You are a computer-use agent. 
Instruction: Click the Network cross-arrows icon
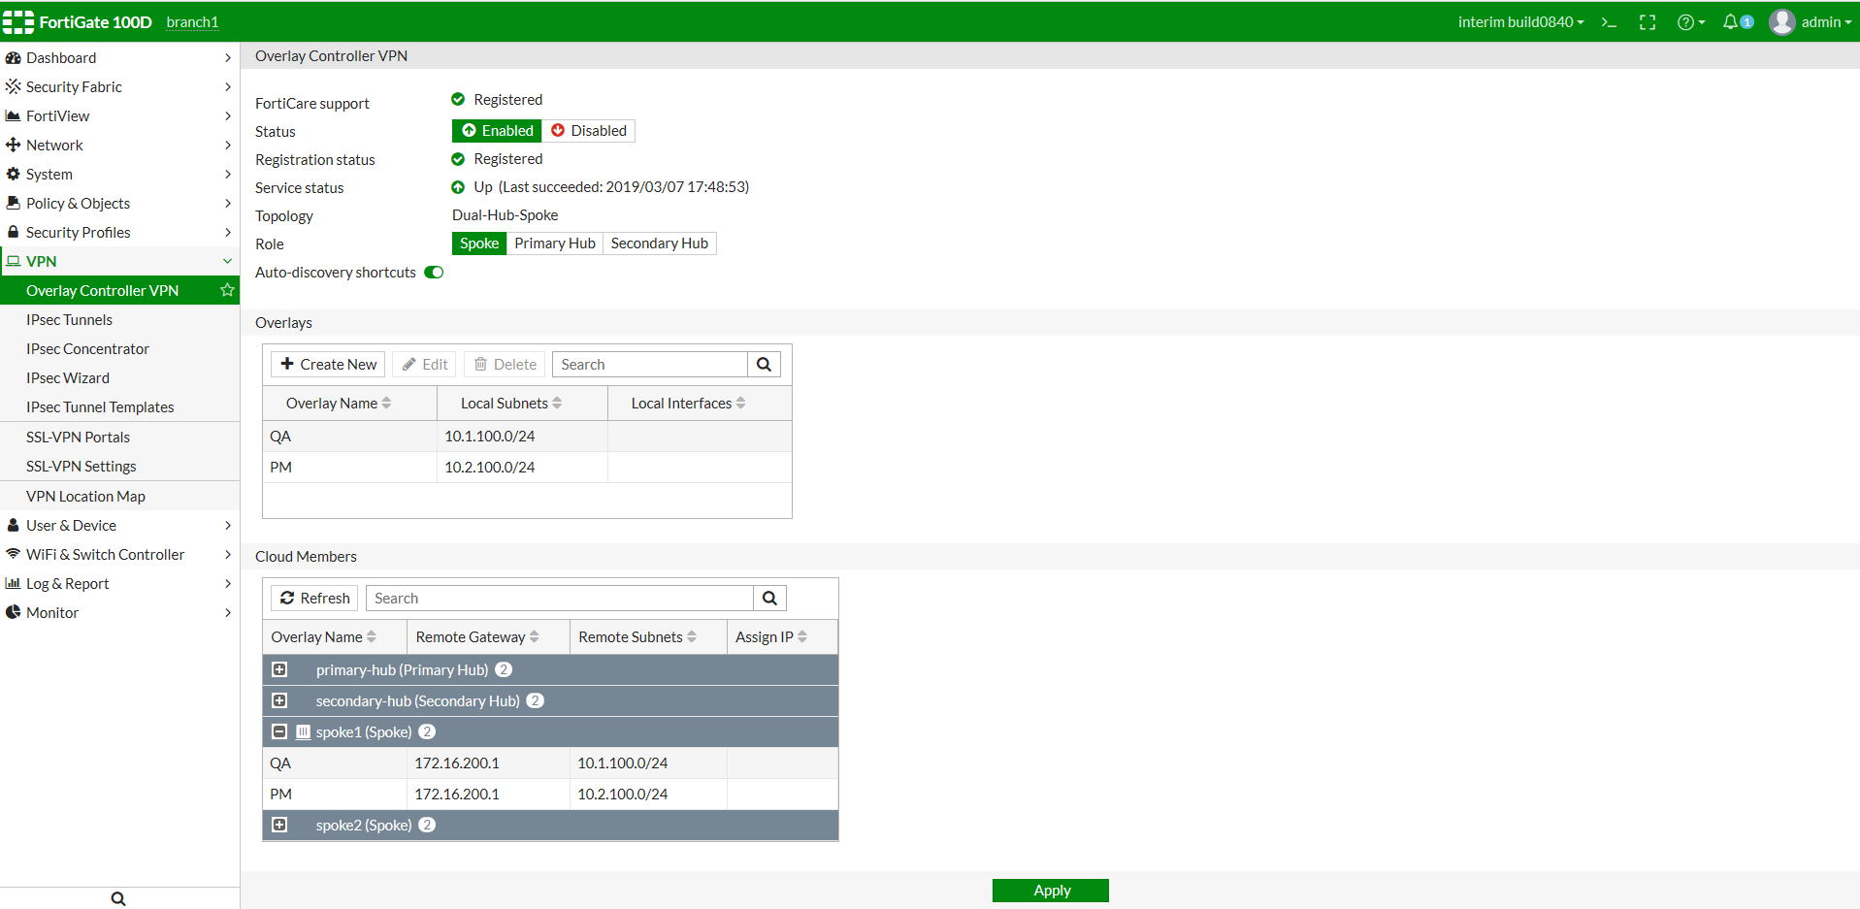13,145
